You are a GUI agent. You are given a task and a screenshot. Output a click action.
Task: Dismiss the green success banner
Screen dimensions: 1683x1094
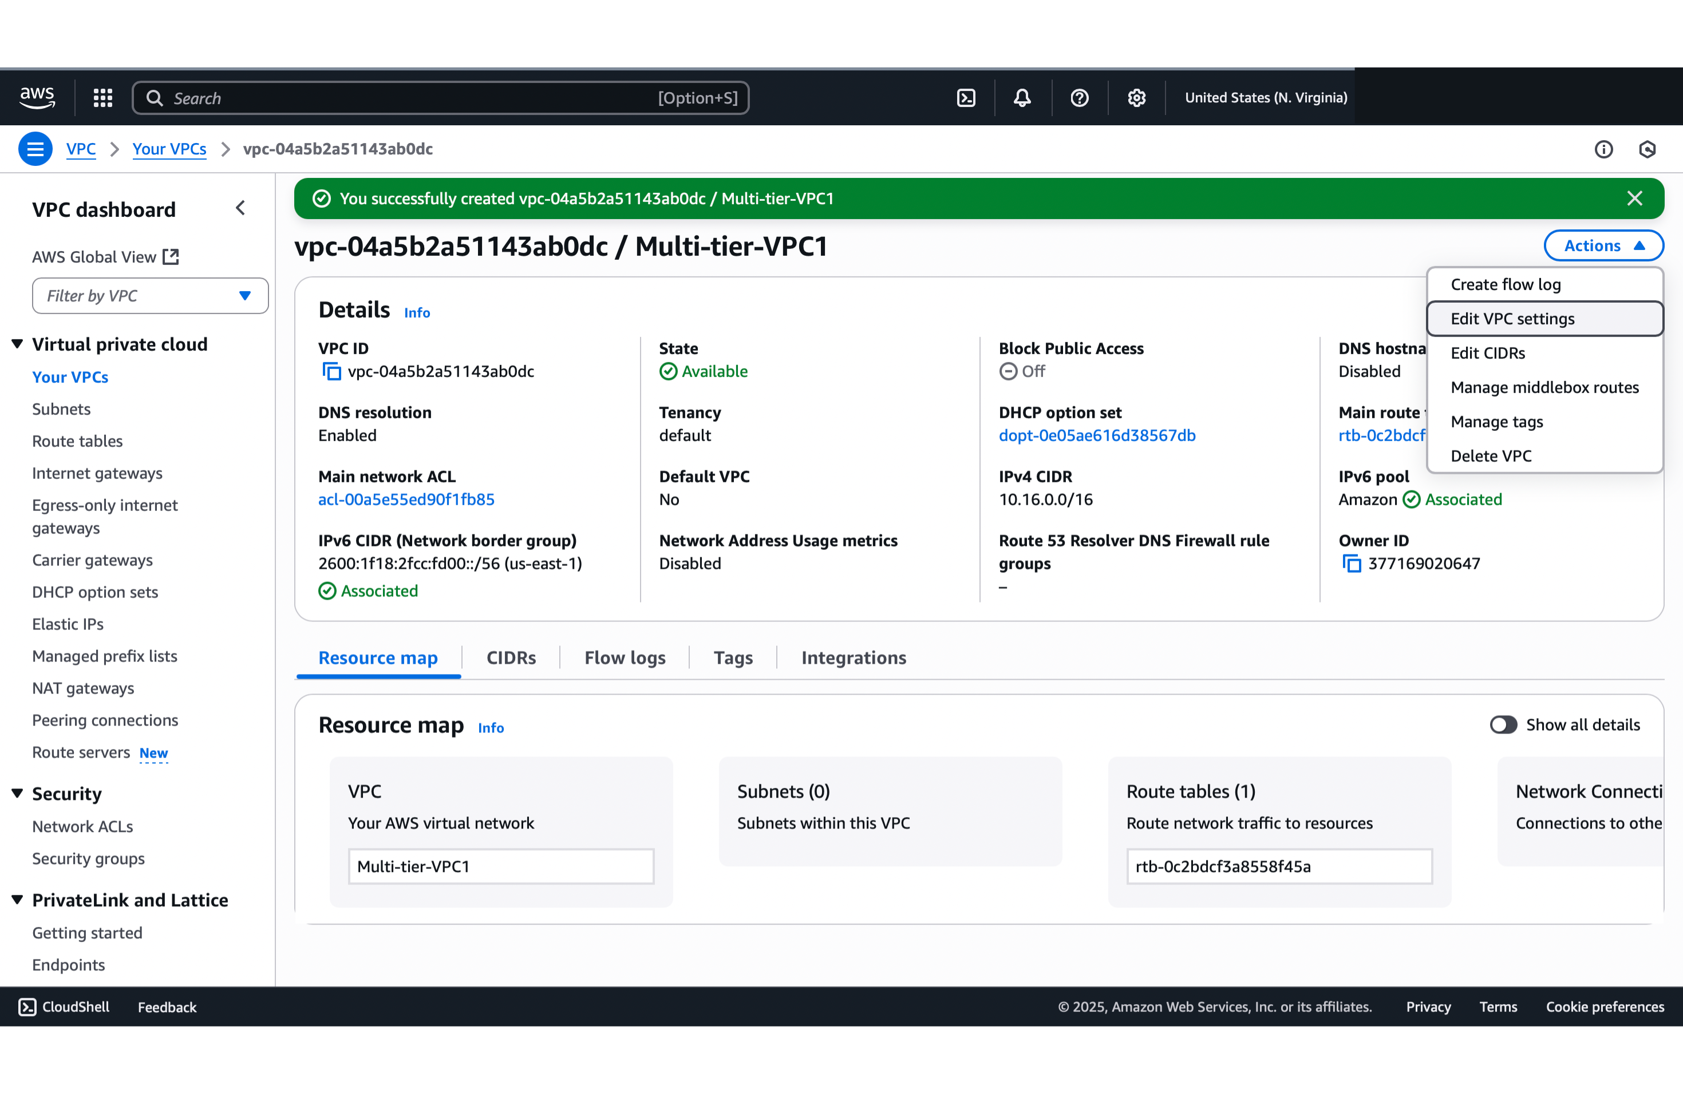click(1634, 199)
